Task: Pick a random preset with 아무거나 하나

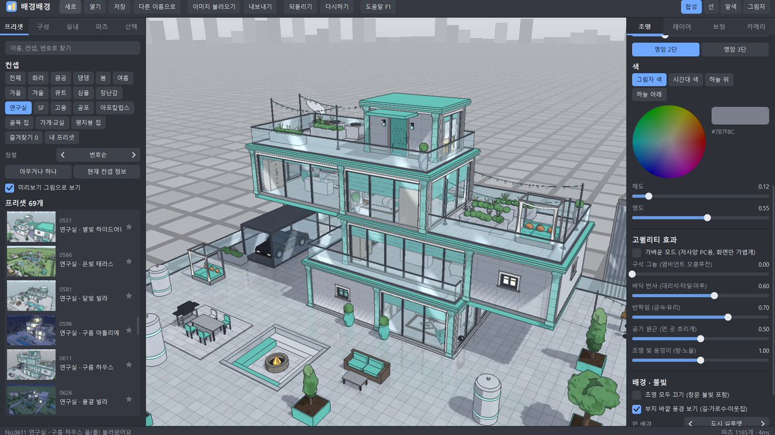Action: (x=38, y=171)
